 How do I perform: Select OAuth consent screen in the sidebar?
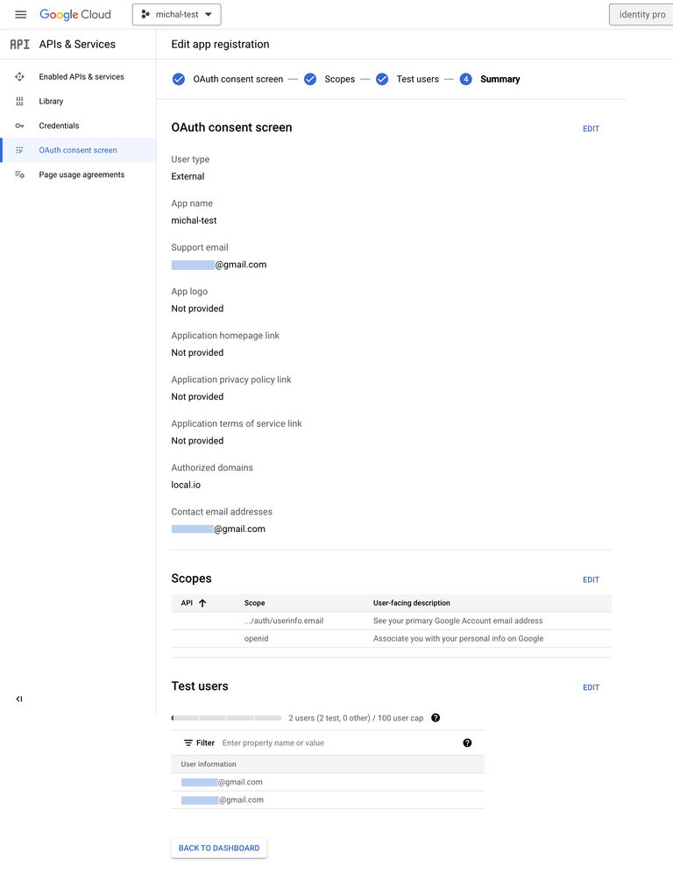click(x=78, y=150)
